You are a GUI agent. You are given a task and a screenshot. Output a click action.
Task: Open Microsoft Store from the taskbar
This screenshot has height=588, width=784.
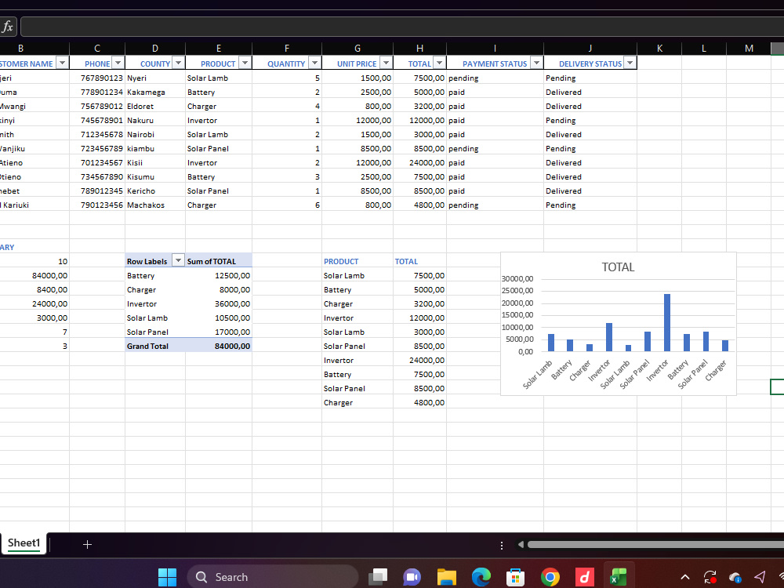coord(516,577)
